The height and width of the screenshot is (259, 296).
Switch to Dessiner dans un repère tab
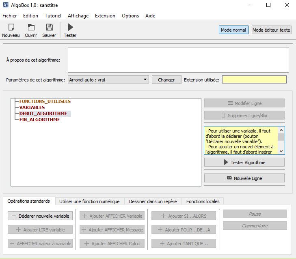[153, 201]
